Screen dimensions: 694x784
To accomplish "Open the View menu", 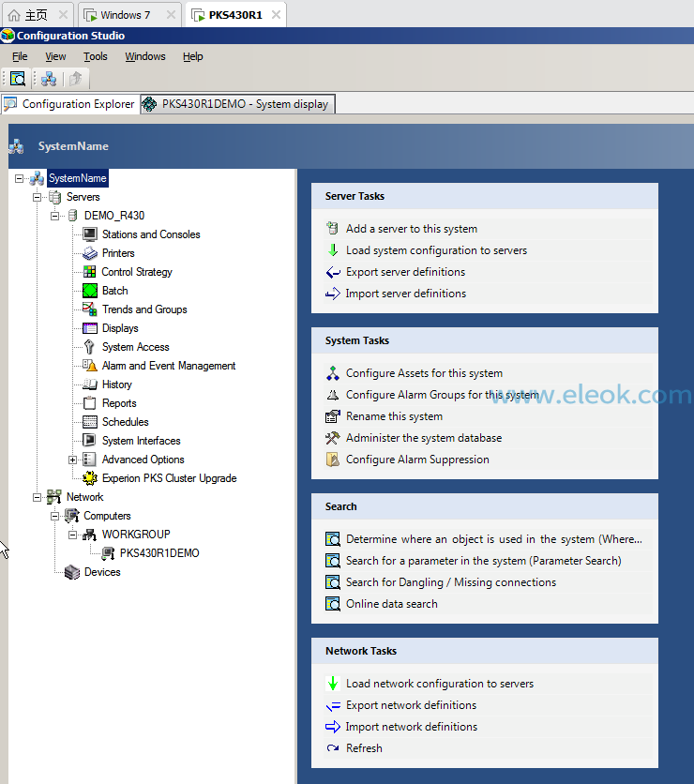I will click(x=55, y=56).
